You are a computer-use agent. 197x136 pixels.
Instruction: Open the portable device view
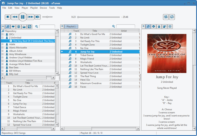pyautogui.click(x=19, y=26)
